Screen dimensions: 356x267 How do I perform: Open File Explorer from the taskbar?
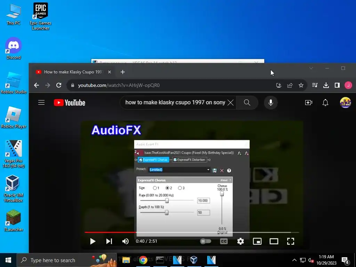(x=126, y=260)
